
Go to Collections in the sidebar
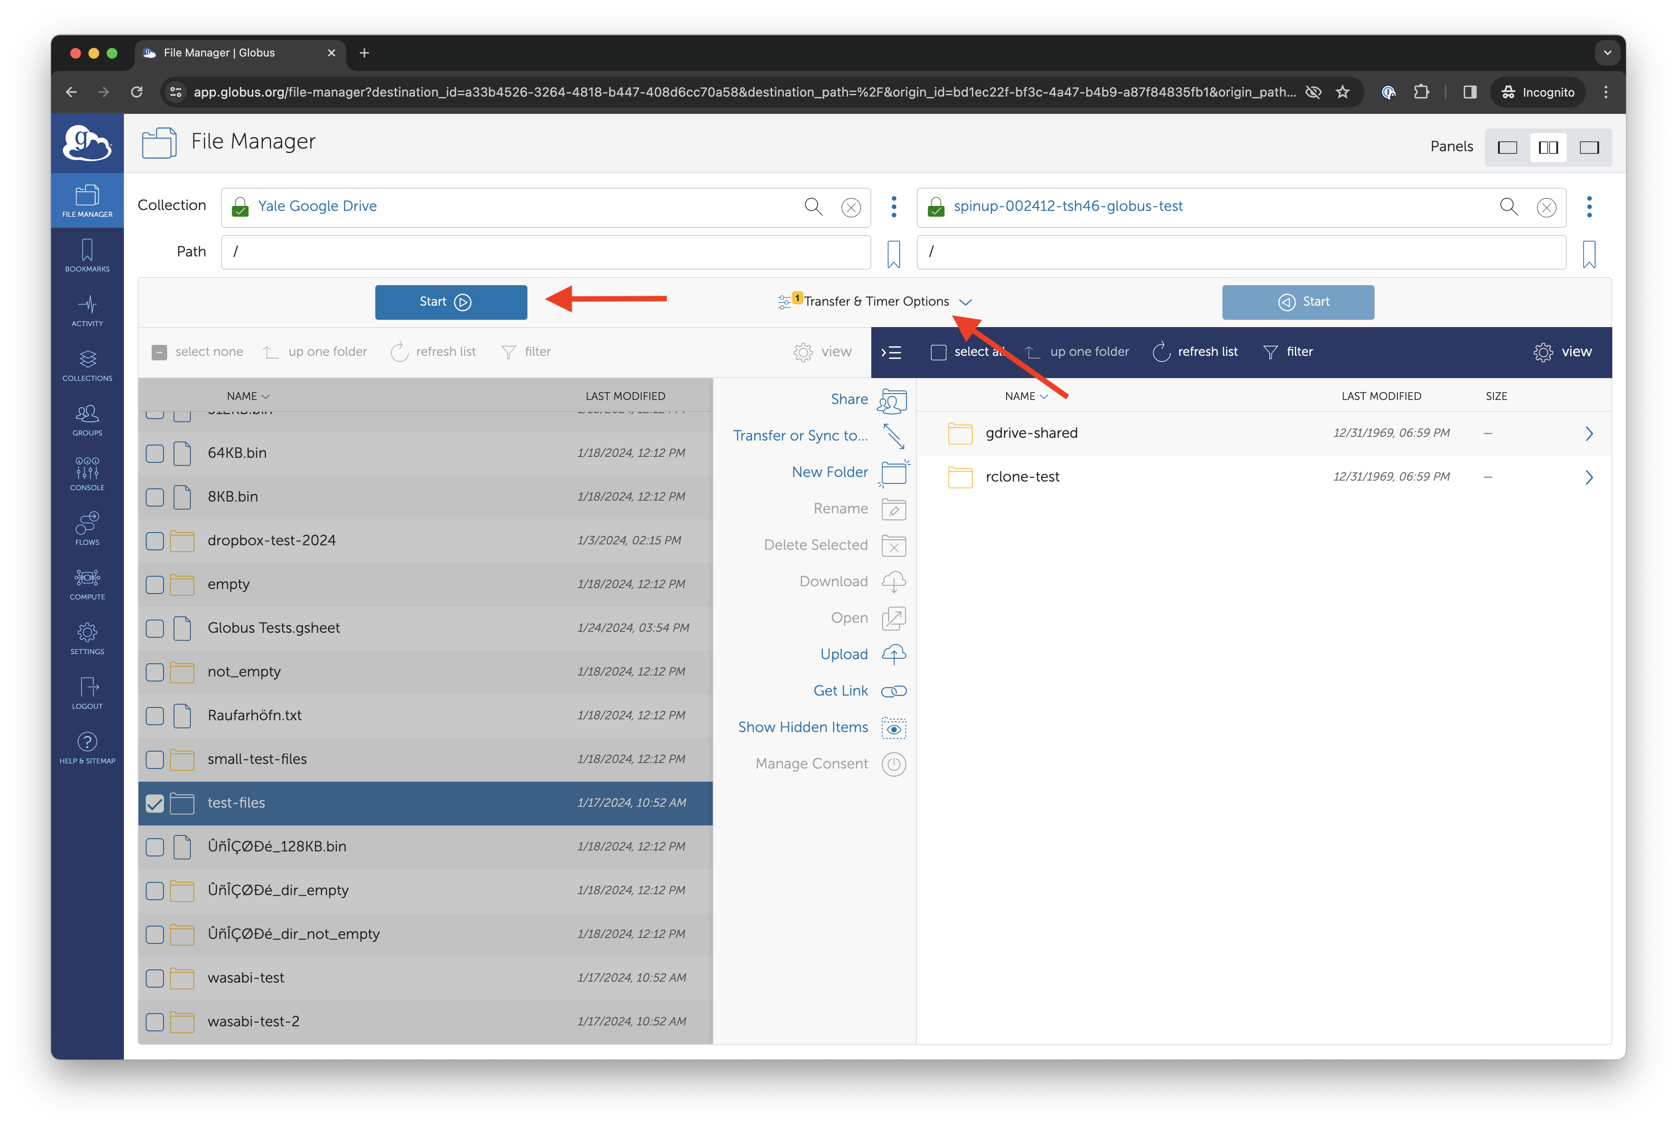coord(87,365)
